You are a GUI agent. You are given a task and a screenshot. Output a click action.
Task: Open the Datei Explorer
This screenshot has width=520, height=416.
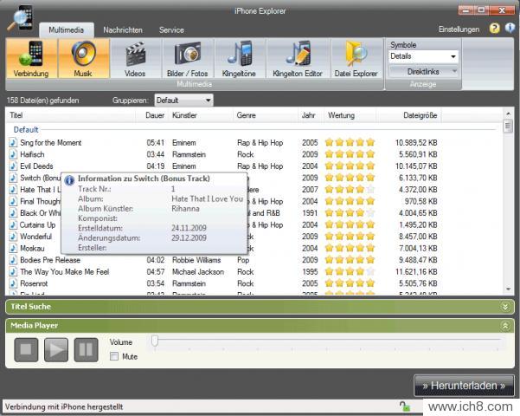pos(356,58)
